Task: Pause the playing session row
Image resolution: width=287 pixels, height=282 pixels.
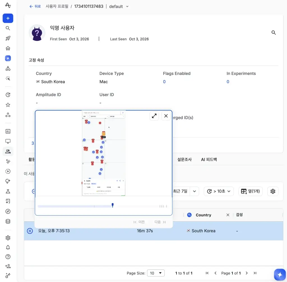Action: [30, 231]
